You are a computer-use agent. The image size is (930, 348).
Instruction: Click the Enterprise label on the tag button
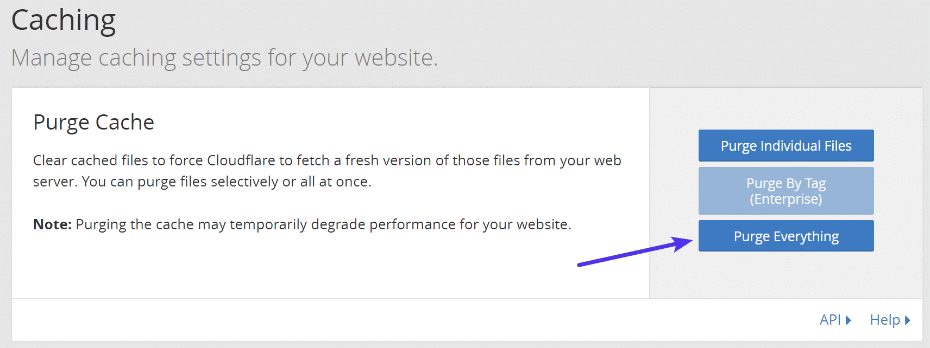point(786,198)
